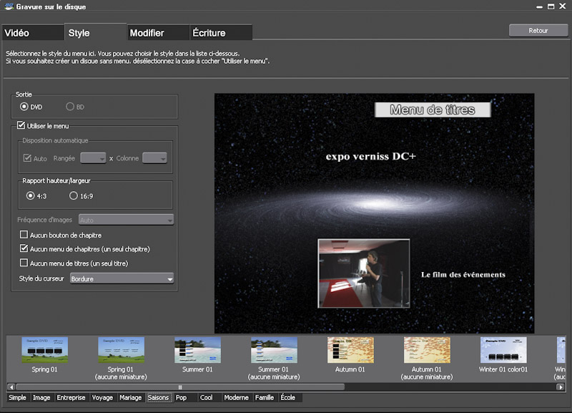Choose the Autumn 01 style thumbnail
The image size is (572, 413).
[350, 351]
